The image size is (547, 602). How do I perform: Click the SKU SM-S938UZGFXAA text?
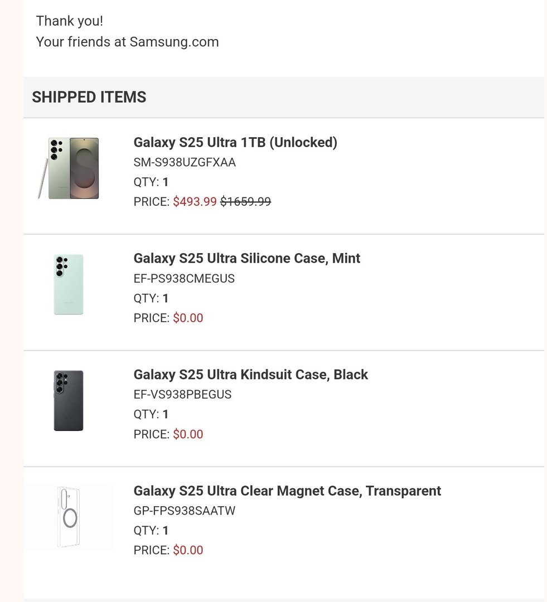(185, 163)
